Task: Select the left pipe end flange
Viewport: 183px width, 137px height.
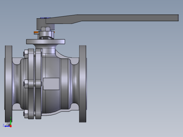Action: [x=8, y=84]
